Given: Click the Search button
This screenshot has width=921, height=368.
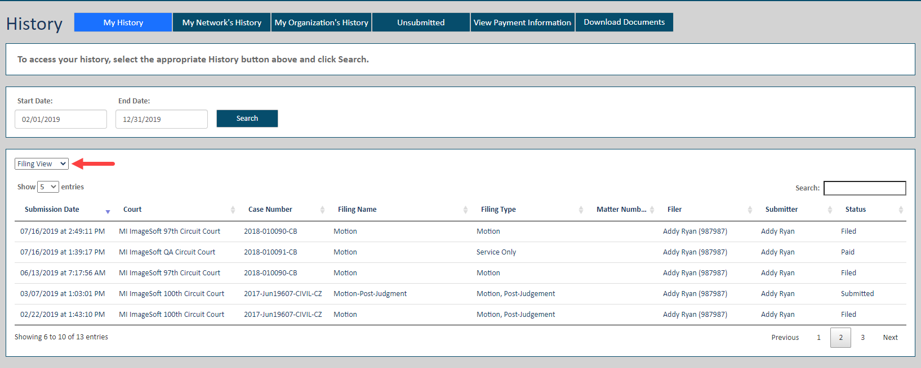Looking at the screenshot, I should 247,119.
